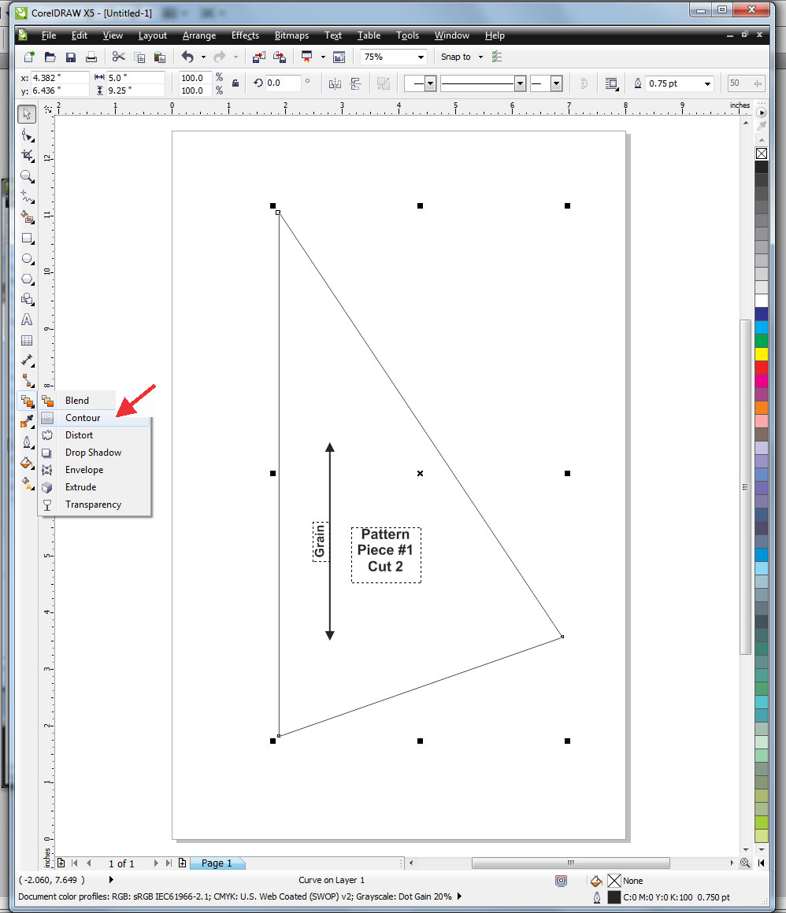Open the outline width 0.75 pt dropdown
The height and width of the screenshot is (913, 786).
[707, 84]
